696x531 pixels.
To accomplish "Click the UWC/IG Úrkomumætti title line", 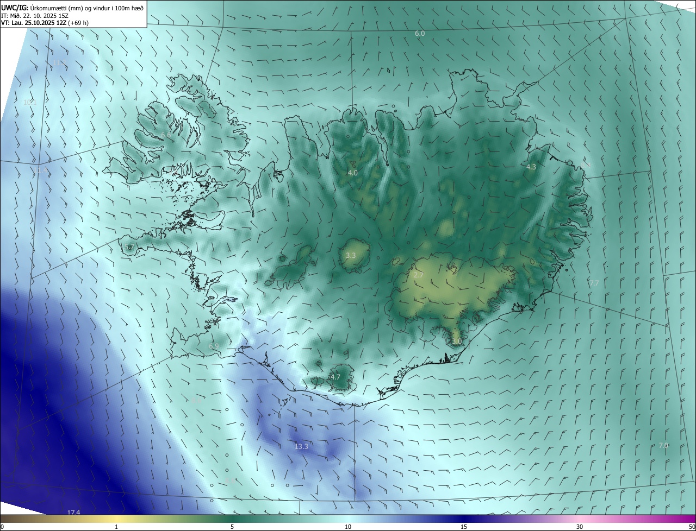I will click(72, 8).
